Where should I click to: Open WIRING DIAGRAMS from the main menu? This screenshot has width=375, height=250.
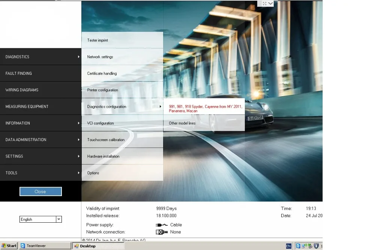coord(40,90)
